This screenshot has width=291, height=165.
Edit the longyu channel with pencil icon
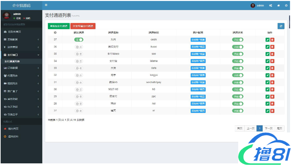click(x=268, y=75)
